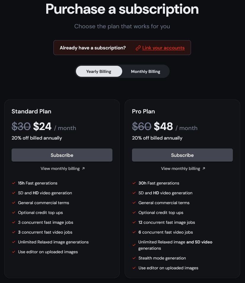This screenshot has height=283, width=245.
Task: Click the Standard Plan heading
Action: pyautogui.click(x=31, y=111)
